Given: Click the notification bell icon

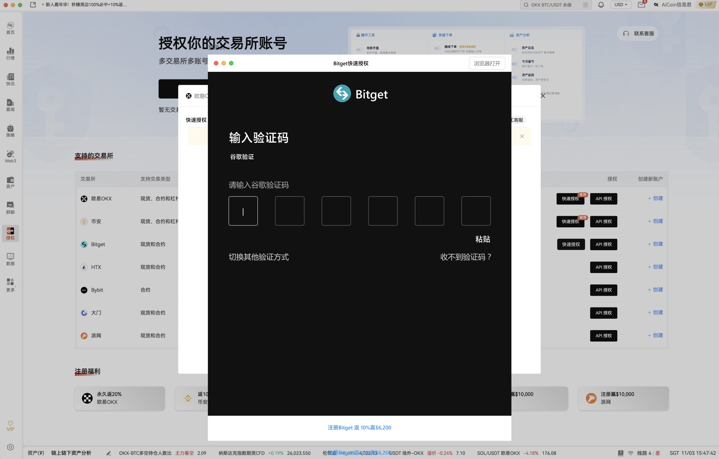Looking at the screenshot, I should click(601, 4).
